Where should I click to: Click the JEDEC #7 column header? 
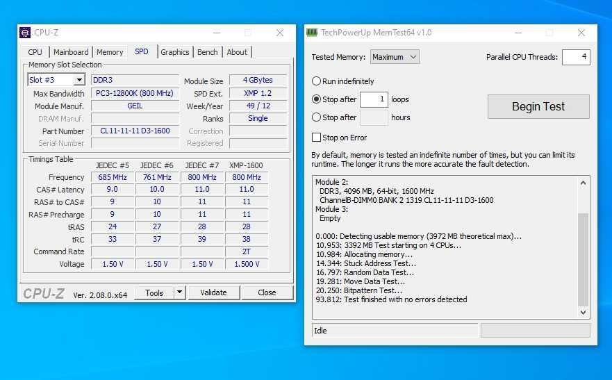(x=201, y=165)
